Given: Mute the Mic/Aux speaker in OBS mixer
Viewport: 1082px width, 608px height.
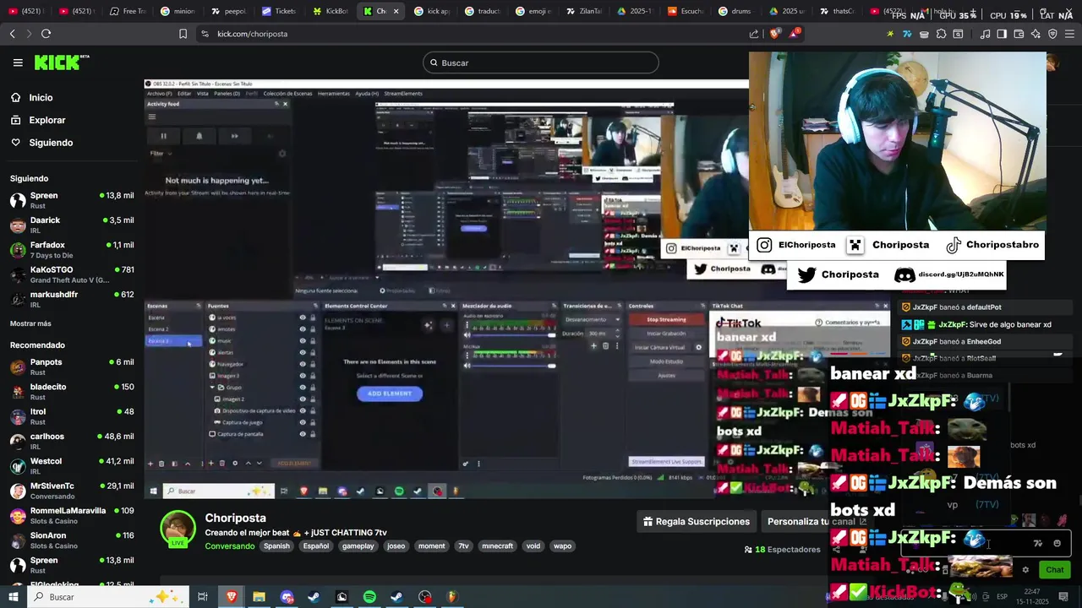Looking at the screenshot, I should (467, 366).
